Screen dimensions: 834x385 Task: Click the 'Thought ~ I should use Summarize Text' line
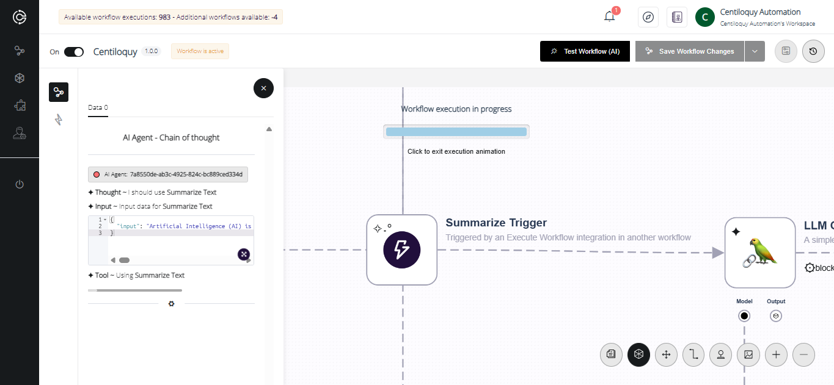(x=152, y=192)
